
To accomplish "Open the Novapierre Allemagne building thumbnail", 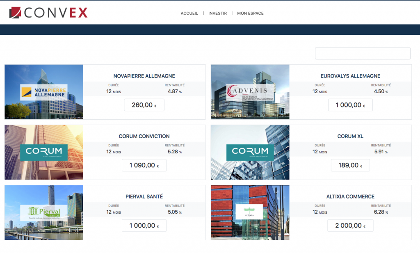I will 44,92.
